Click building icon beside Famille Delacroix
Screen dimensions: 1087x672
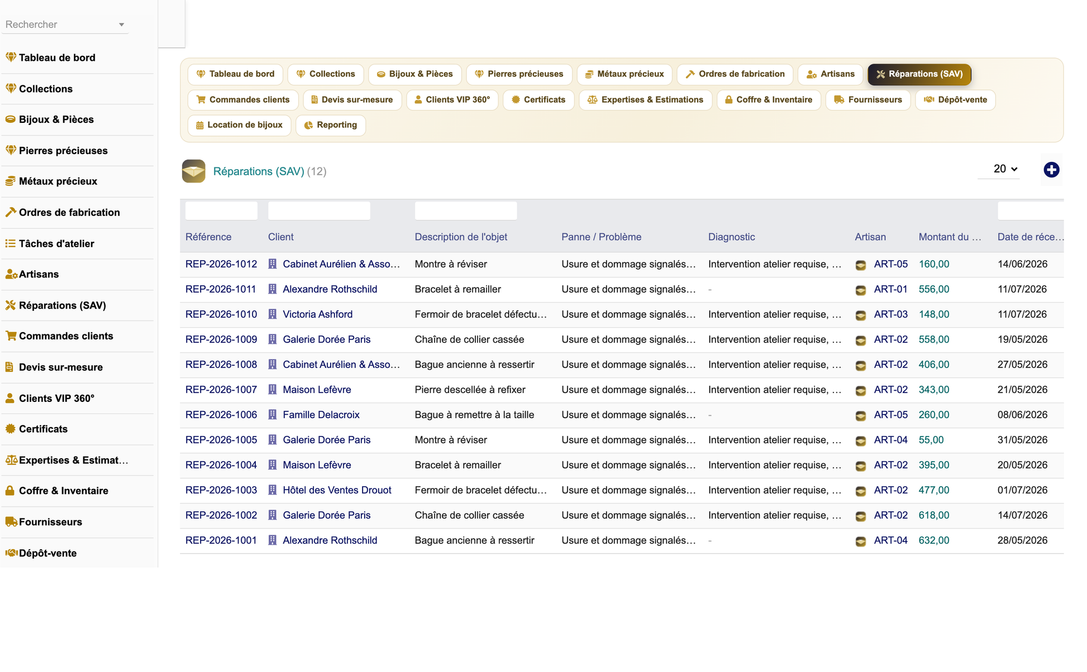point(273,415)
